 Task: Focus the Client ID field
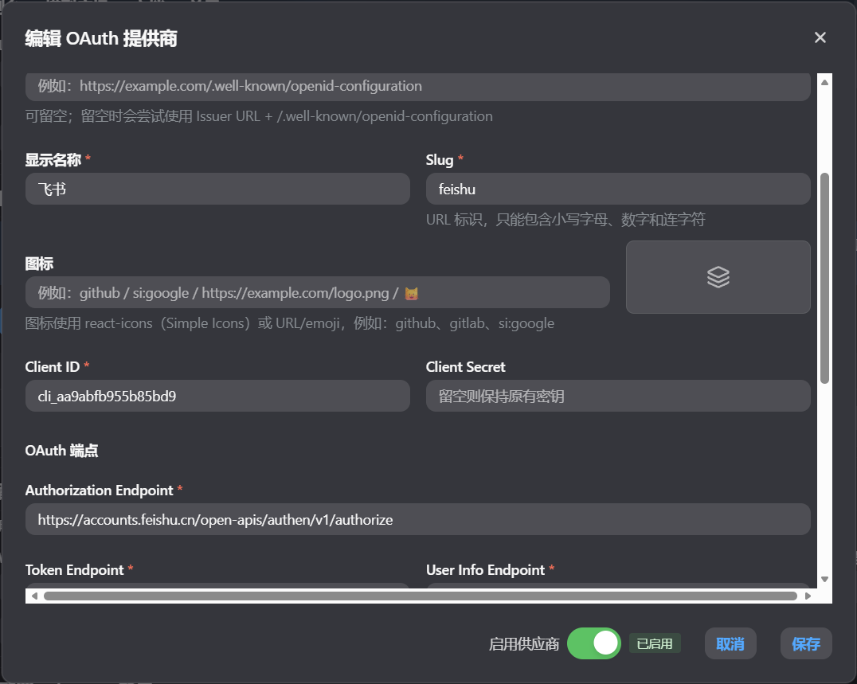[x=217, y=396]
